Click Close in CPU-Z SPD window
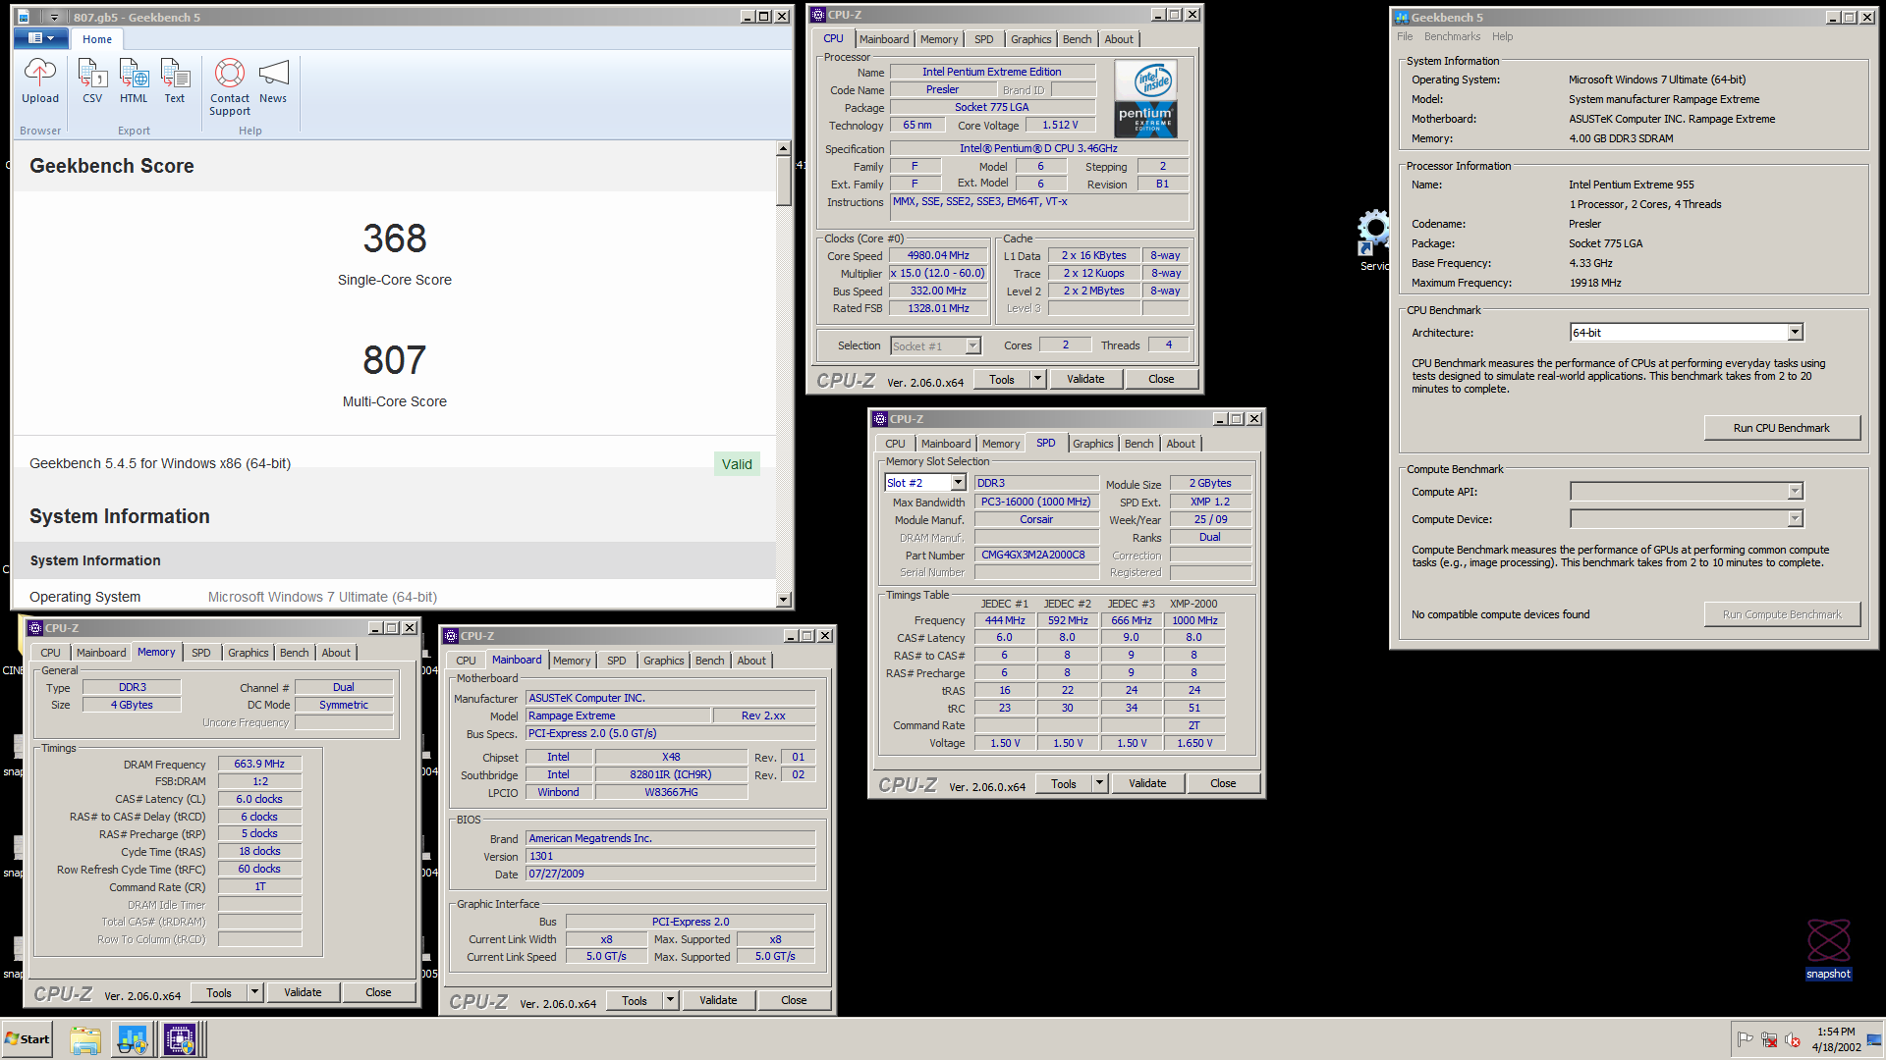The height and width of the screenshot is (1060, 1886). click(1223, 783)
